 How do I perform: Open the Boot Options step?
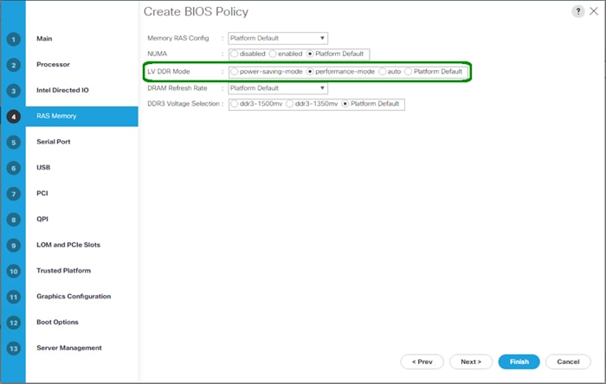point(57,322)
